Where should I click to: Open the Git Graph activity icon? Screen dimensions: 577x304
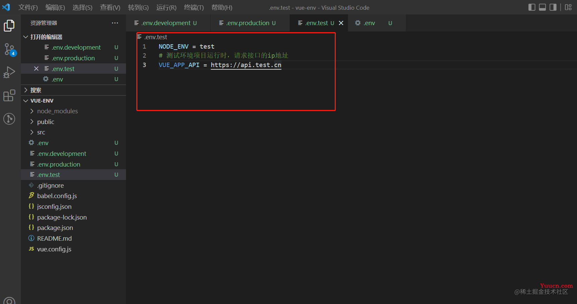click(9, 119)
